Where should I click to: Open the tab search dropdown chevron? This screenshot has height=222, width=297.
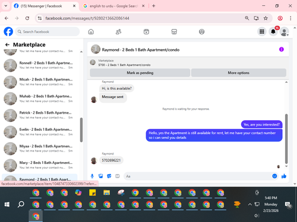pyautogui.click(x=6, y=6)
